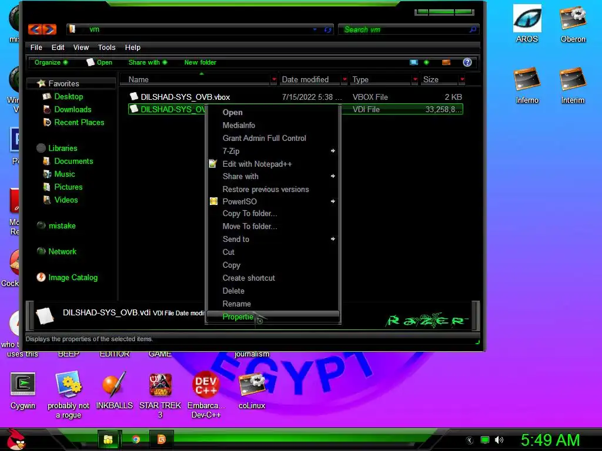Click the Embarcadero Dev-C++ desktop icon
This screenshot has height=451, width=602.
(206, 395)
